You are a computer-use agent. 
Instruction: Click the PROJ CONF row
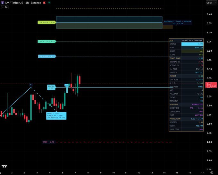coord(186,129)
